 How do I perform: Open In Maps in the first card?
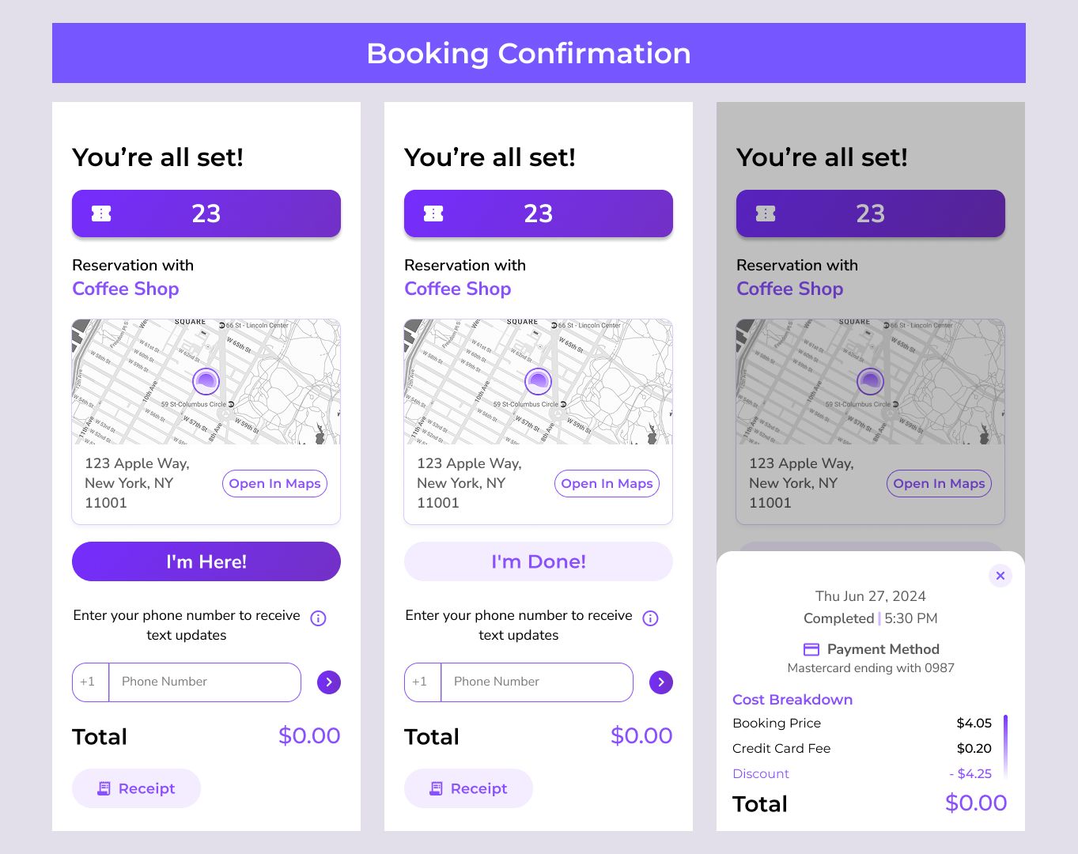(274, 484)
